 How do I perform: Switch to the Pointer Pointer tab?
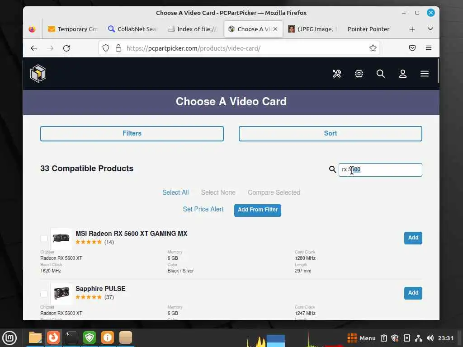369,29
